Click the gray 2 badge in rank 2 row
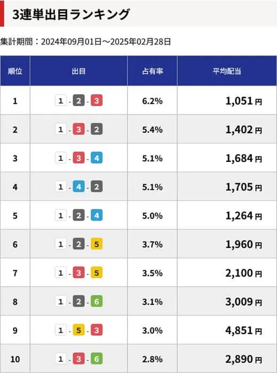 [97, 129]
